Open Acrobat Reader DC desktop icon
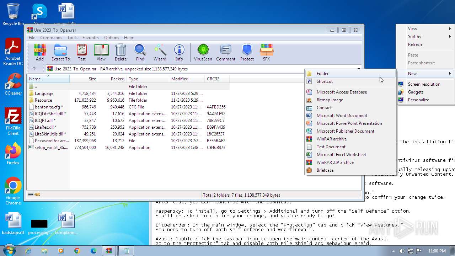The image size is (455, 256). (13, 52)
